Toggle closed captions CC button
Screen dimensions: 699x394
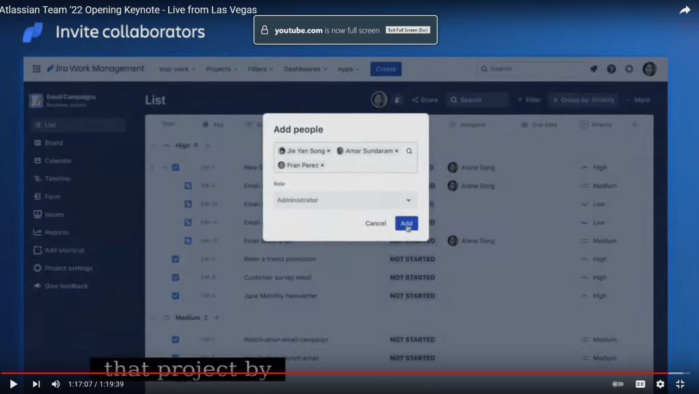[640, 384]
